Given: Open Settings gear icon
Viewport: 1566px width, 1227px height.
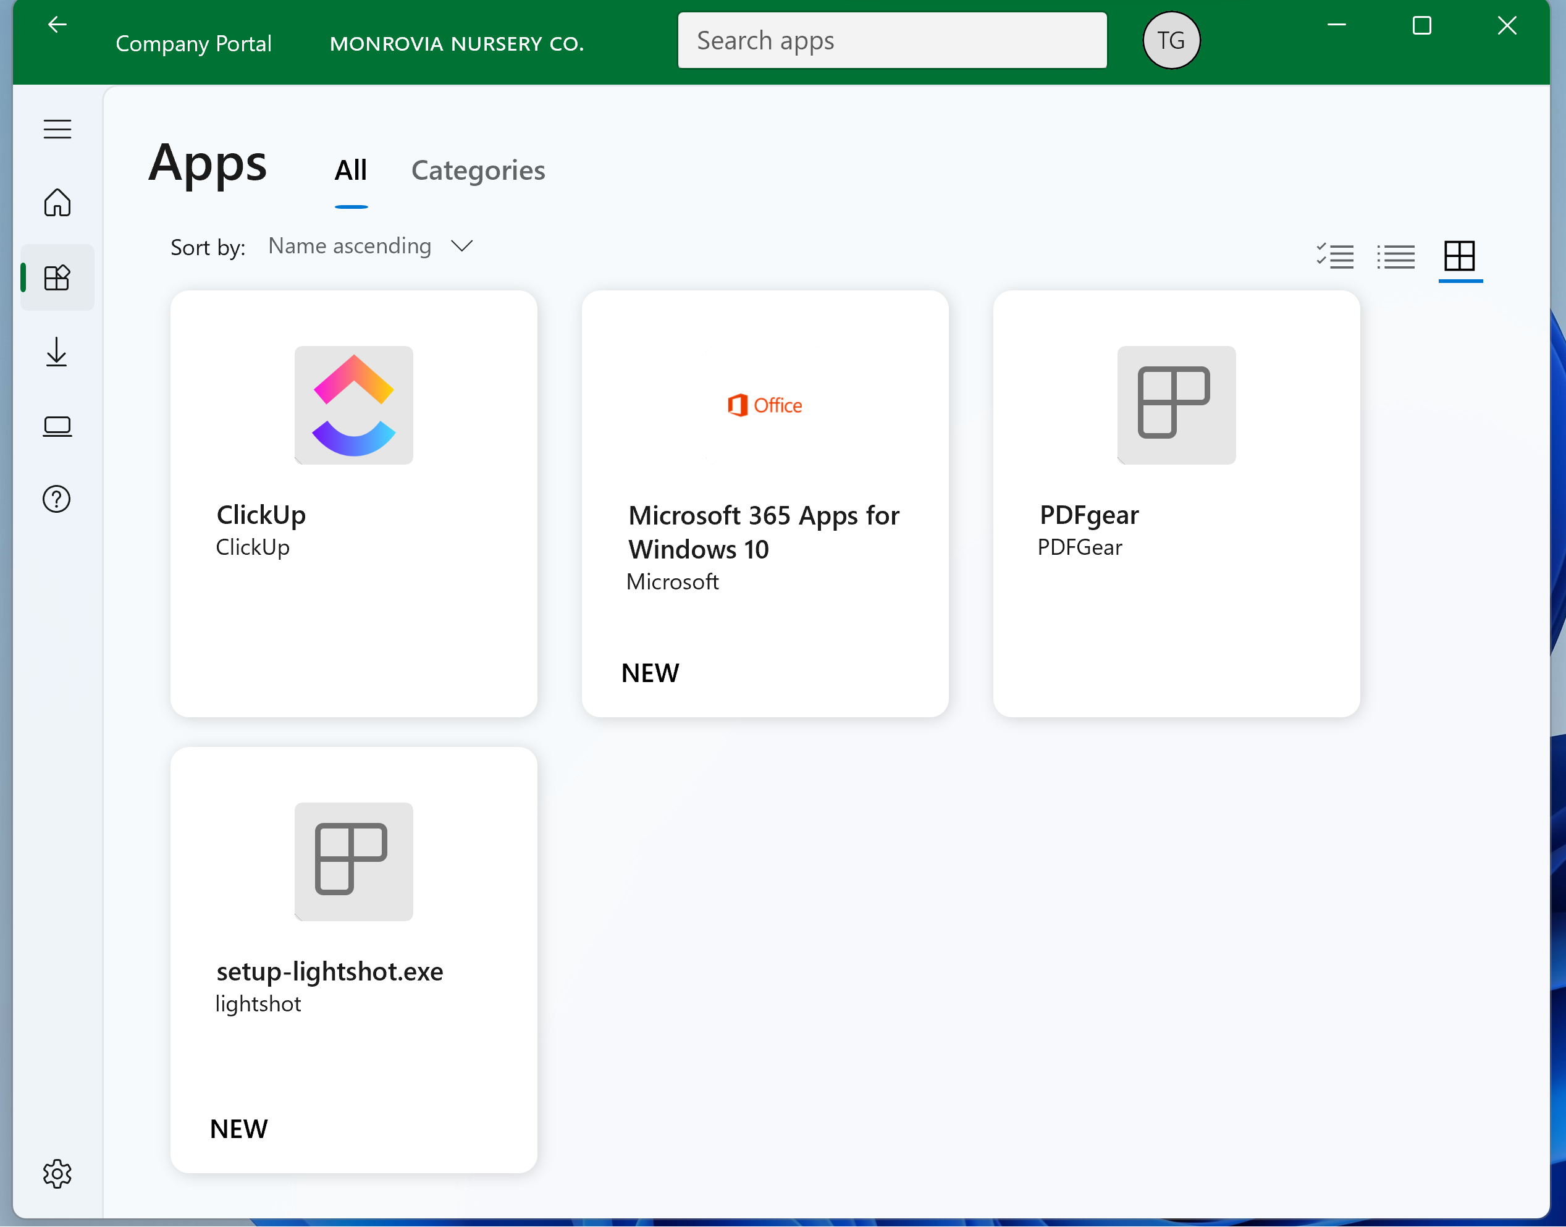Looking at the screenshot, I should [57, 1174].
